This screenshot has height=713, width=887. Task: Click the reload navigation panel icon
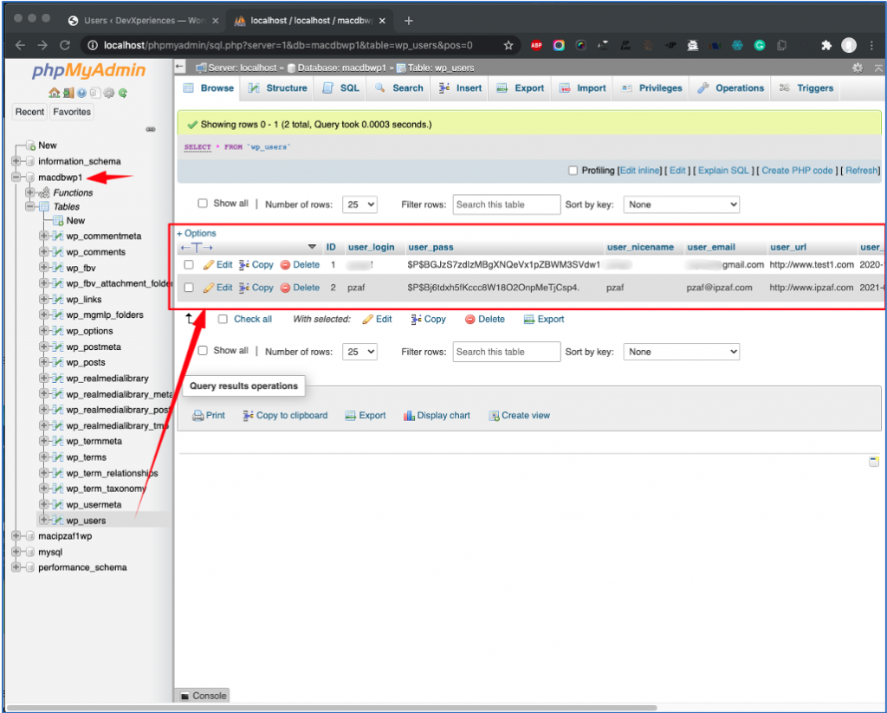tap(123, 93)
